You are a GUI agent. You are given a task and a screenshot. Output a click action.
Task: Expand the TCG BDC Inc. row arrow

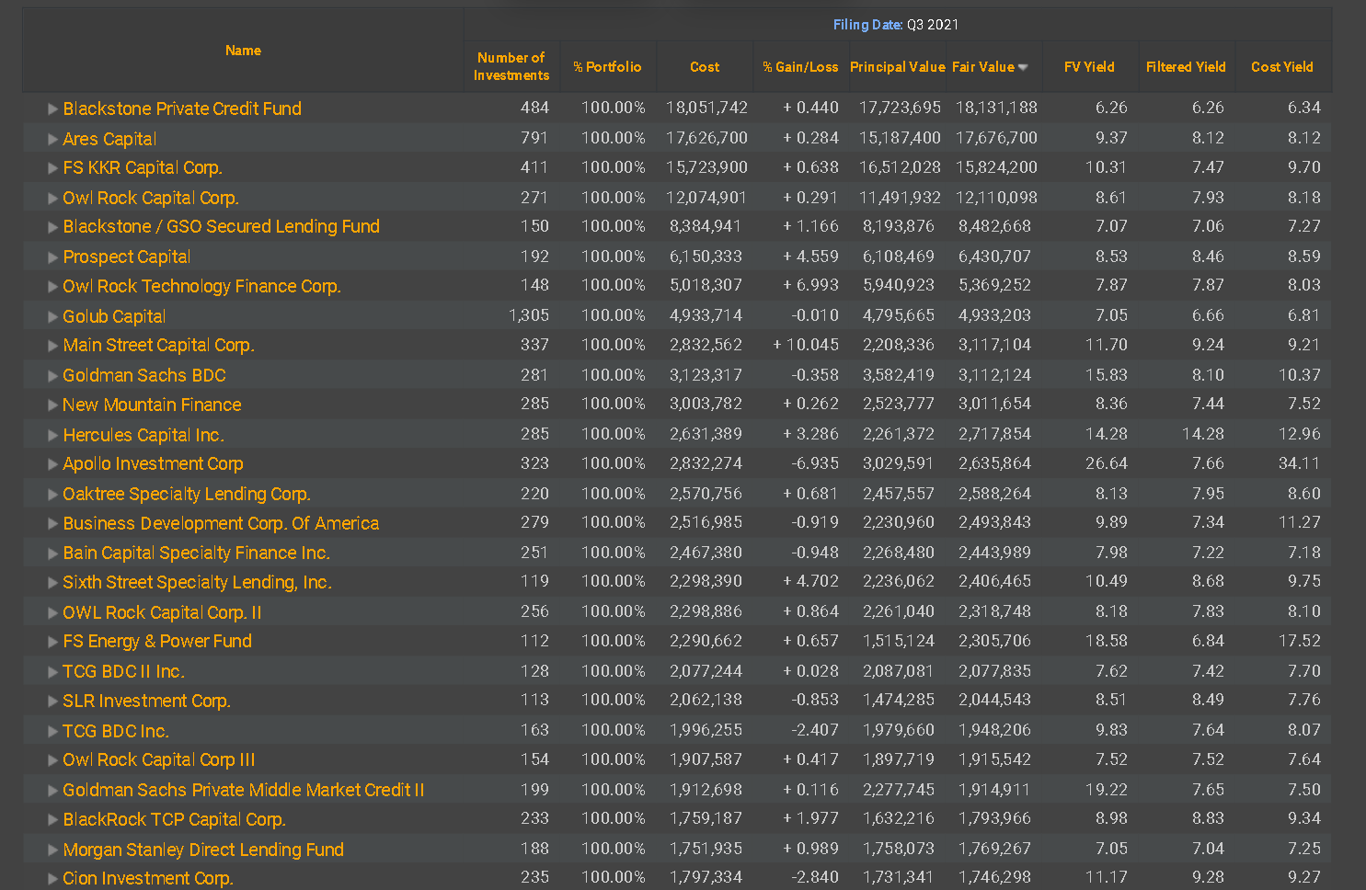[52, 732]
